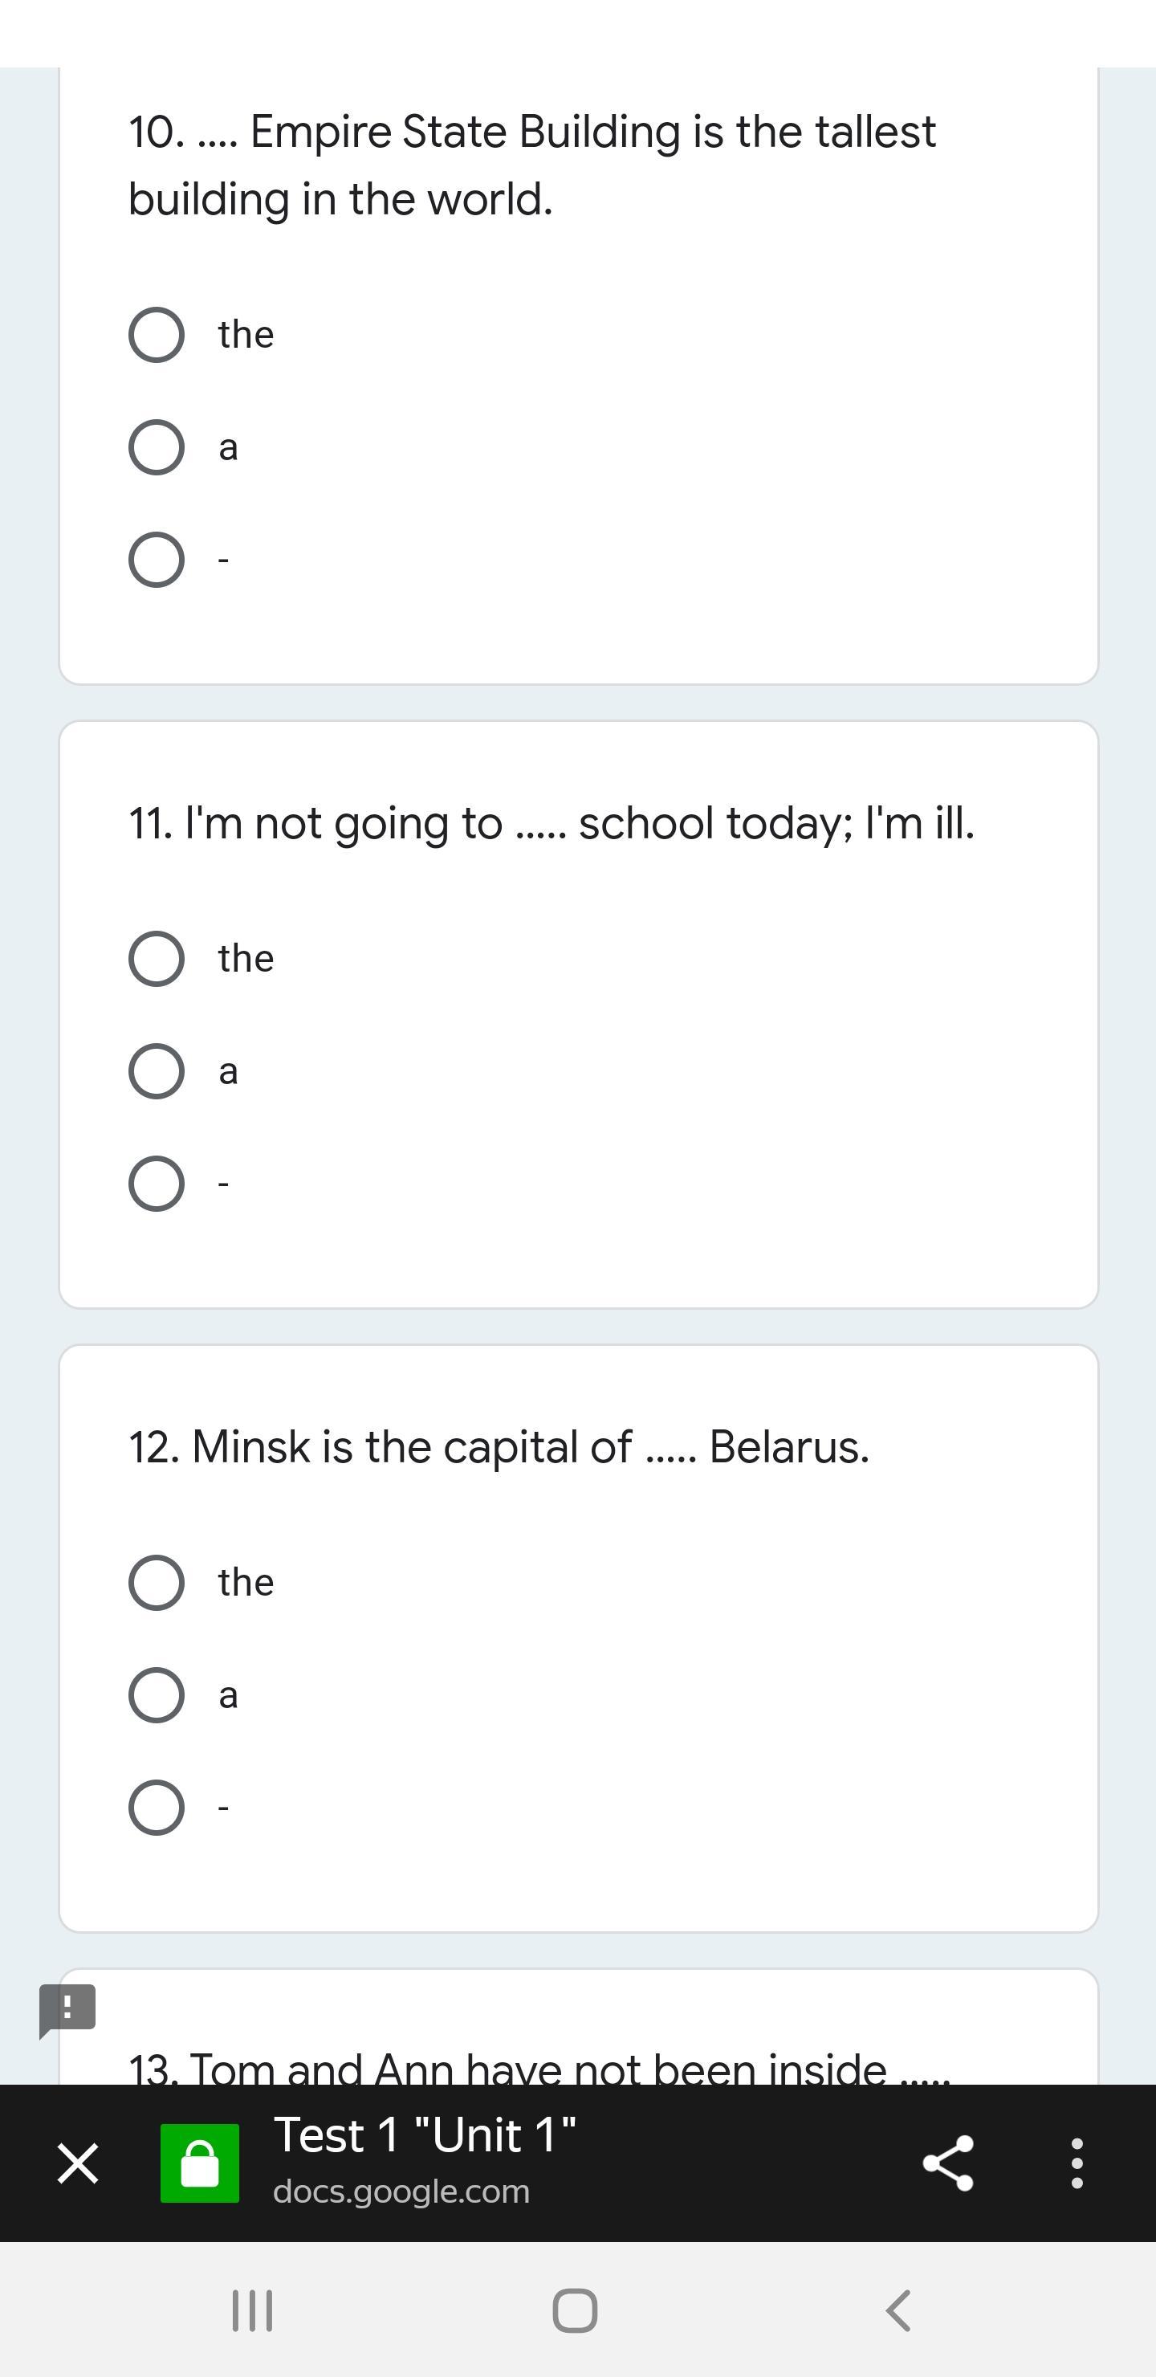Select 'the' for question 10
The height and width of the screenshot is (2377, 1156).
pyautogui.click(x=156, y=335)
